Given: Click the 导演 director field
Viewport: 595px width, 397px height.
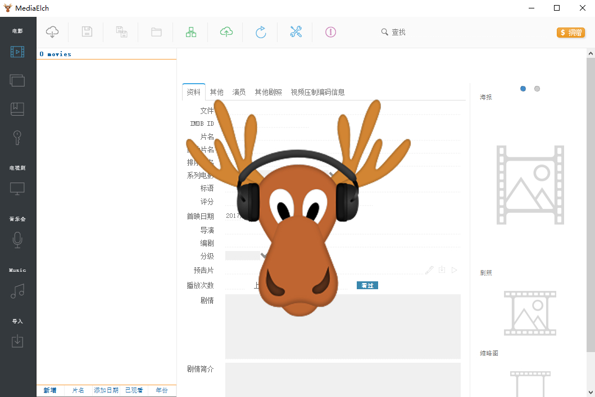Looking at the screenshot, I should tap(343, 230).
